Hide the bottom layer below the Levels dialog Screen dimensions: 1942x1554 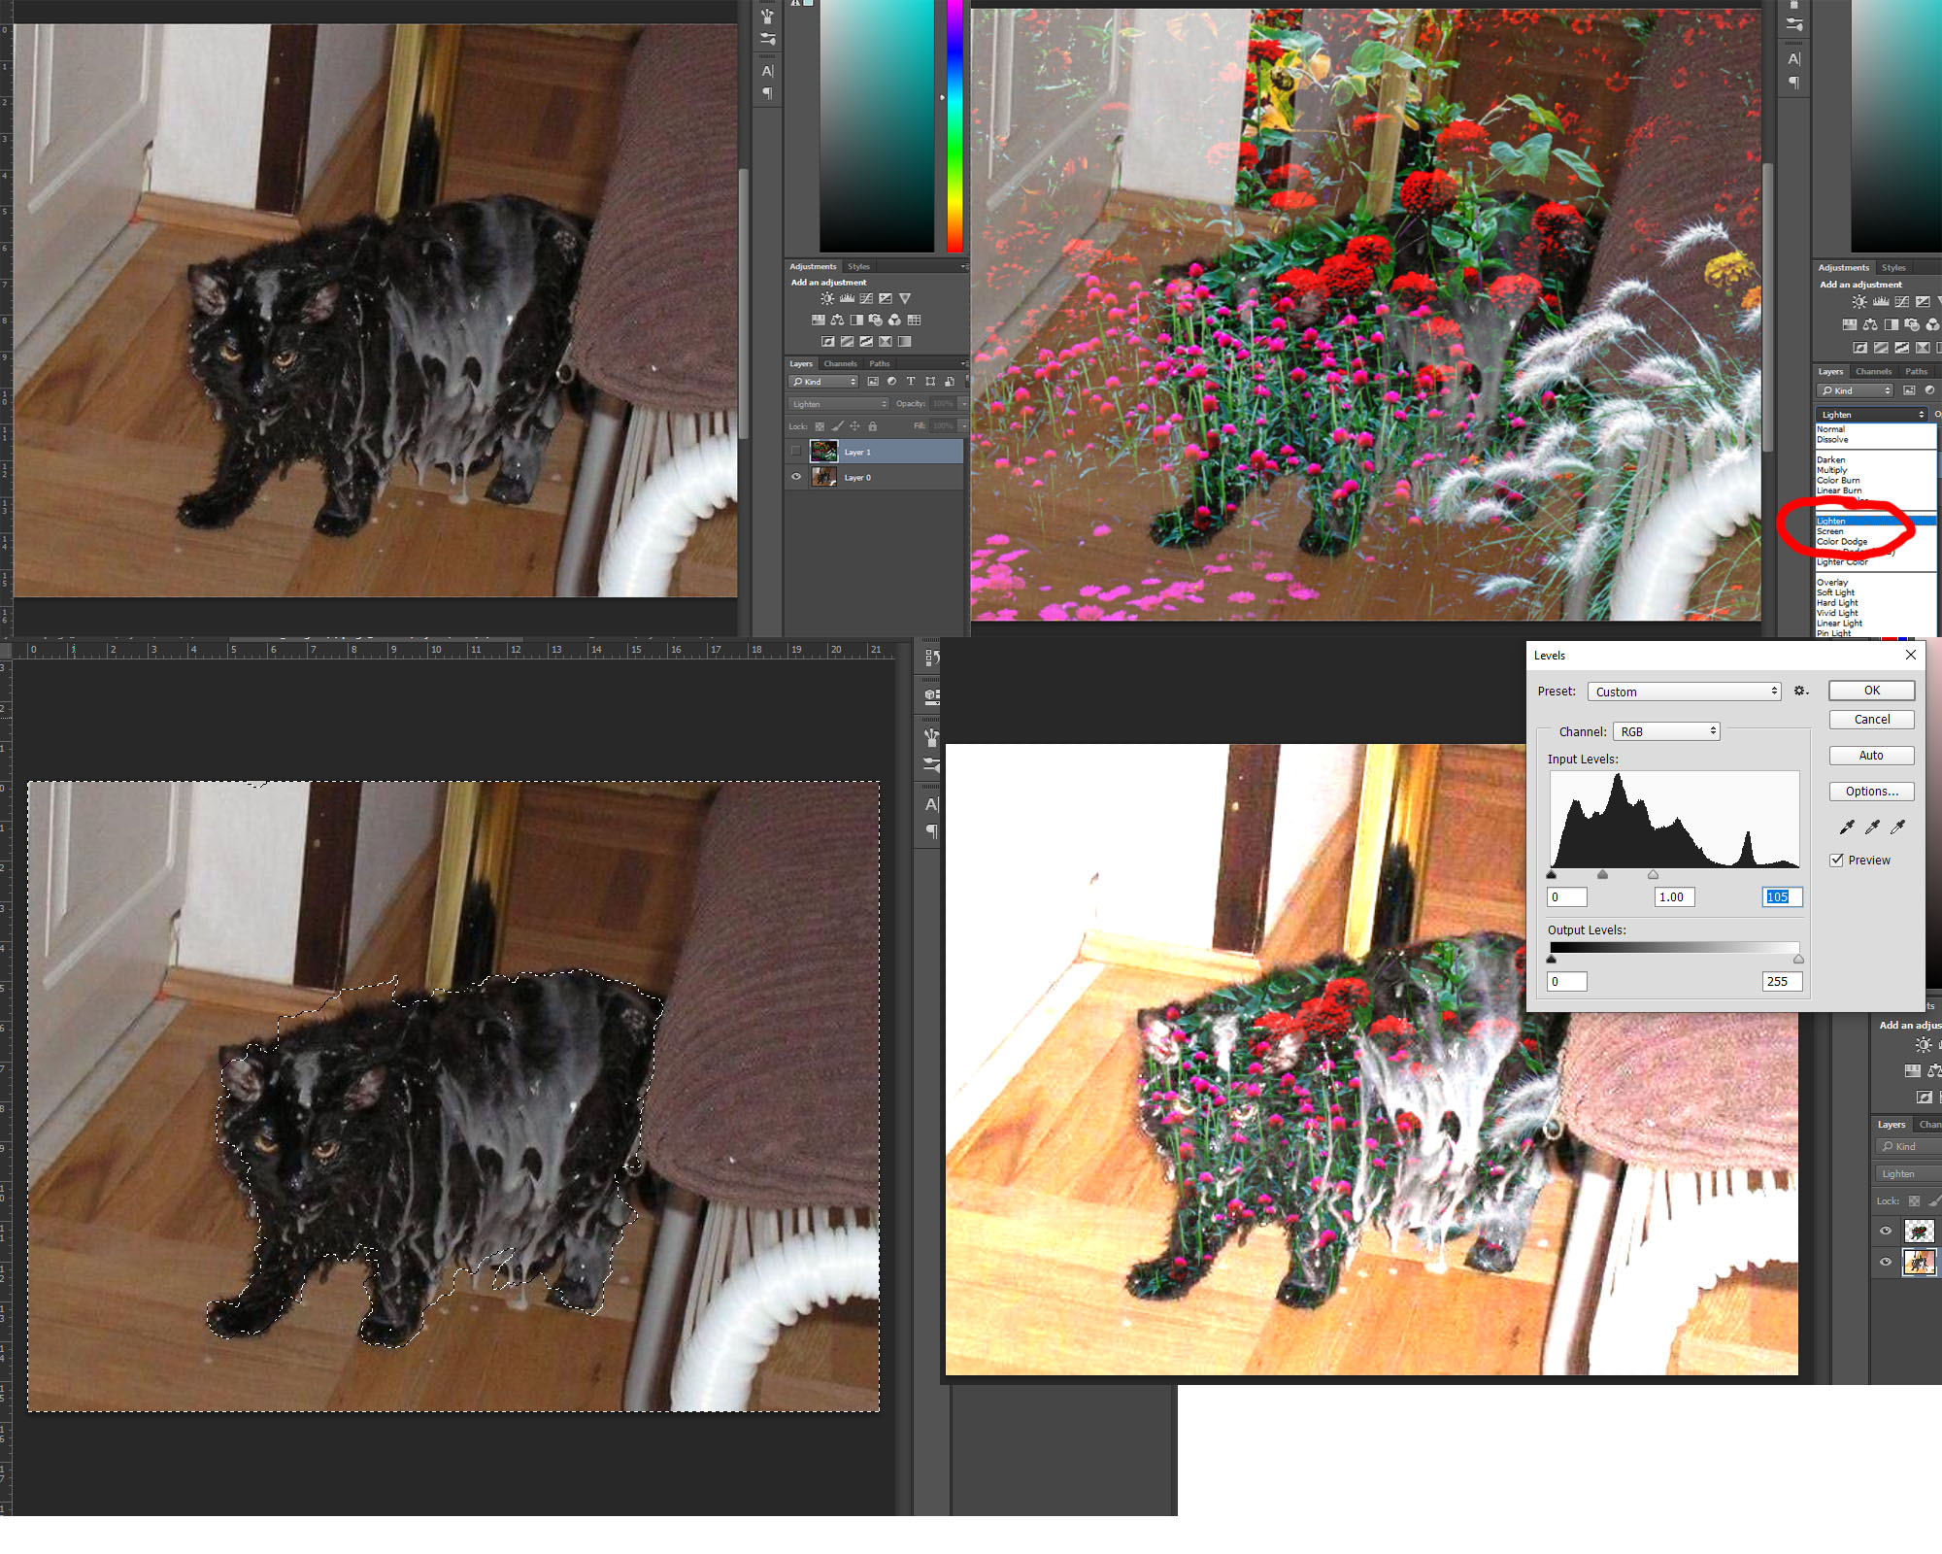pos(1886,1262)
